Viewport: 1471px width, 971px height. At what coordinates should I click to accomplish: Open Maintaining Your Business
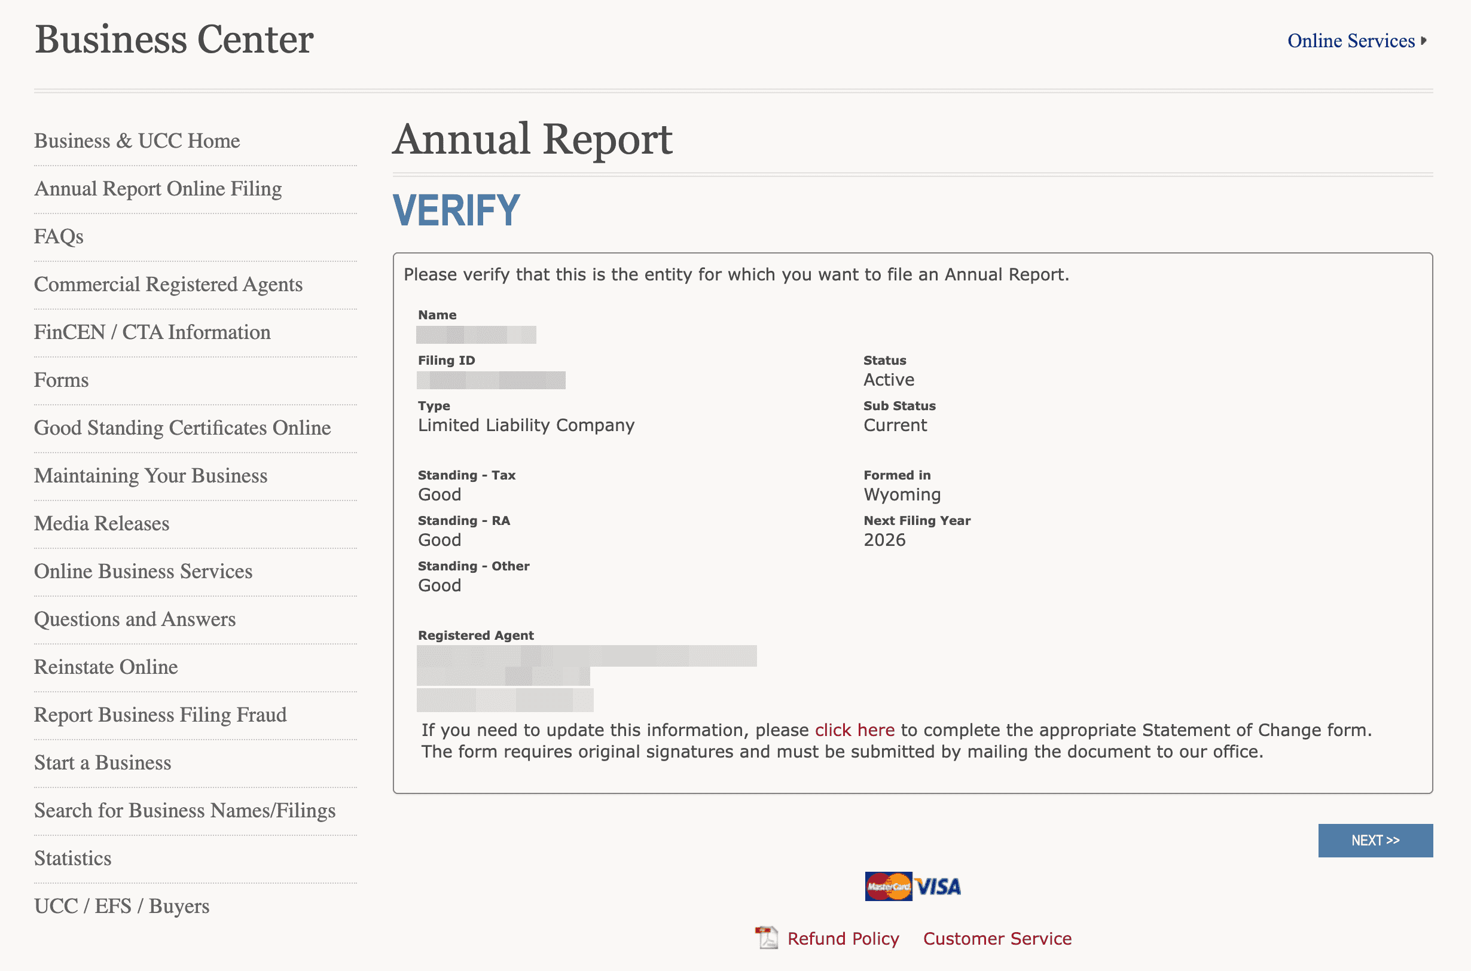tap(151, 475)
